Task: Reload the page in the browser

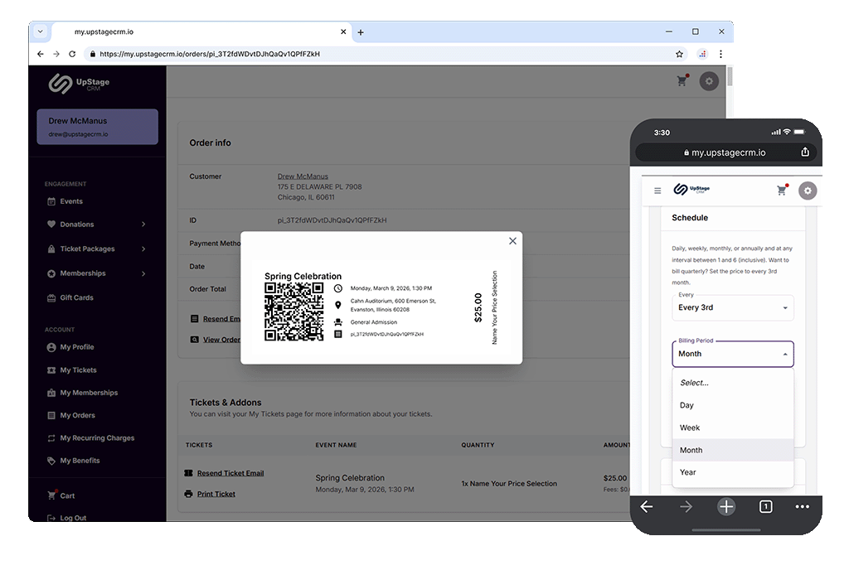Action: tap(72, 54)
